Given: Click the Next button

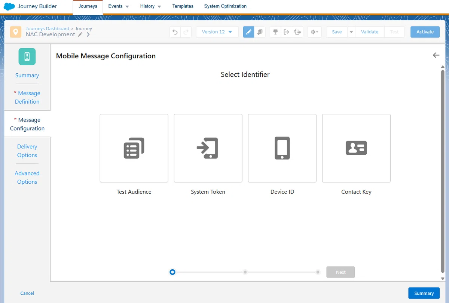Looking at the screenshot, I should [x=340, y=272].
